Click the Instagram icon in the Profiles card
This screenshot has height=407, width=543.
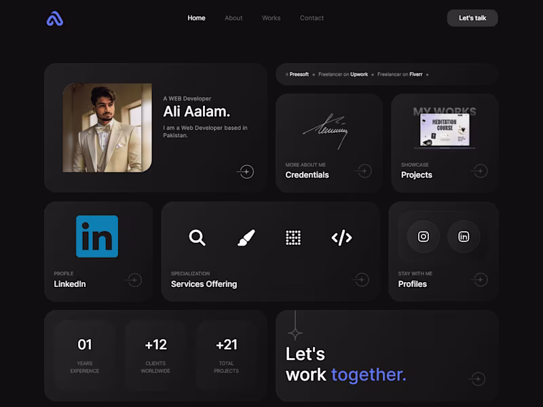[423, 237]
